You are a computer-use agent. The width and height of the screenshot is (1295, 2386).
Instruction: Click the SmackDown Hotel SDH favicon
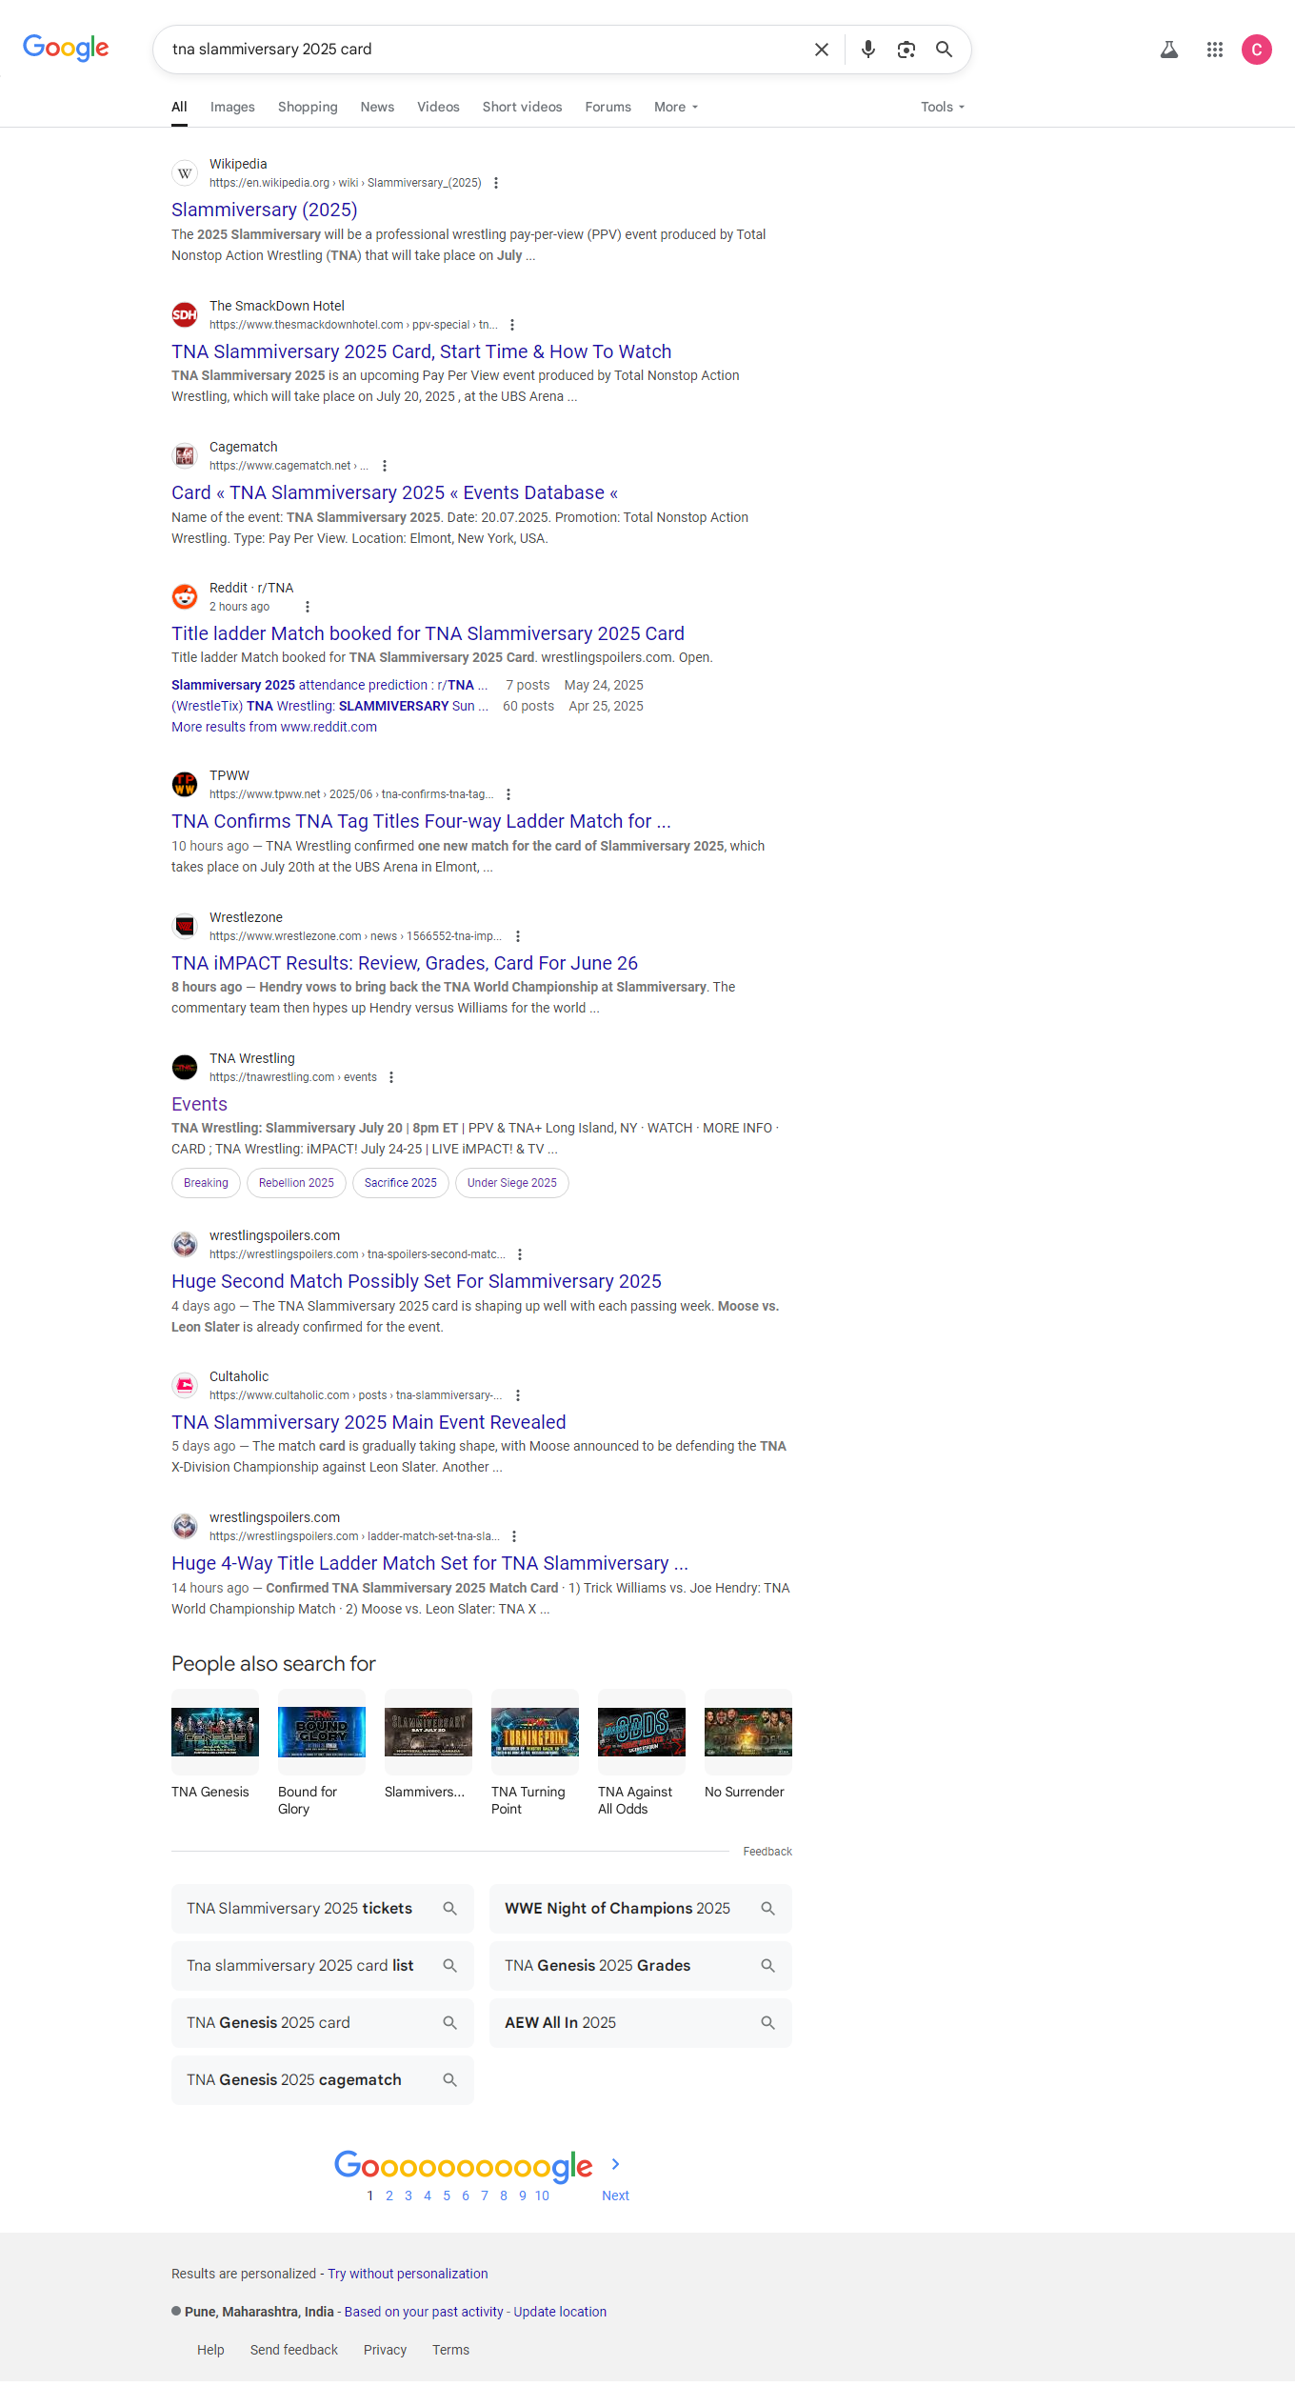coord(185,314)
